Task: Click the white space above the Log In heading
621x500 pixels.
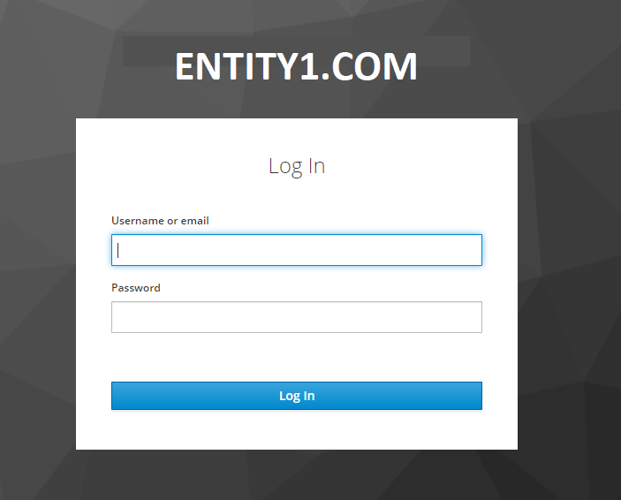Action: [297, 137]
